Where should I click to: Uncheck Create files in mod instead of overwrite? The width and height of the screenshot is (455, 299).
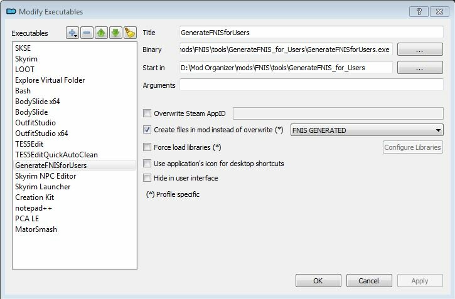[x=147, y=130]
